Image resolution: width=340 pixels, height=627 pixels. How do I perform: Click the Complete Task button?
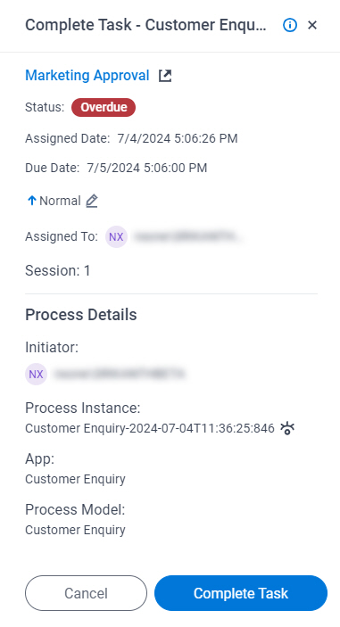tap(241, 593)
